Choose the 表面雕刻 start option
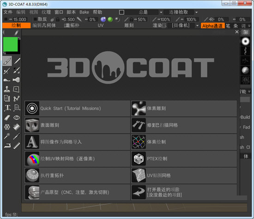254x219 pixels. [x=78, y=125]
